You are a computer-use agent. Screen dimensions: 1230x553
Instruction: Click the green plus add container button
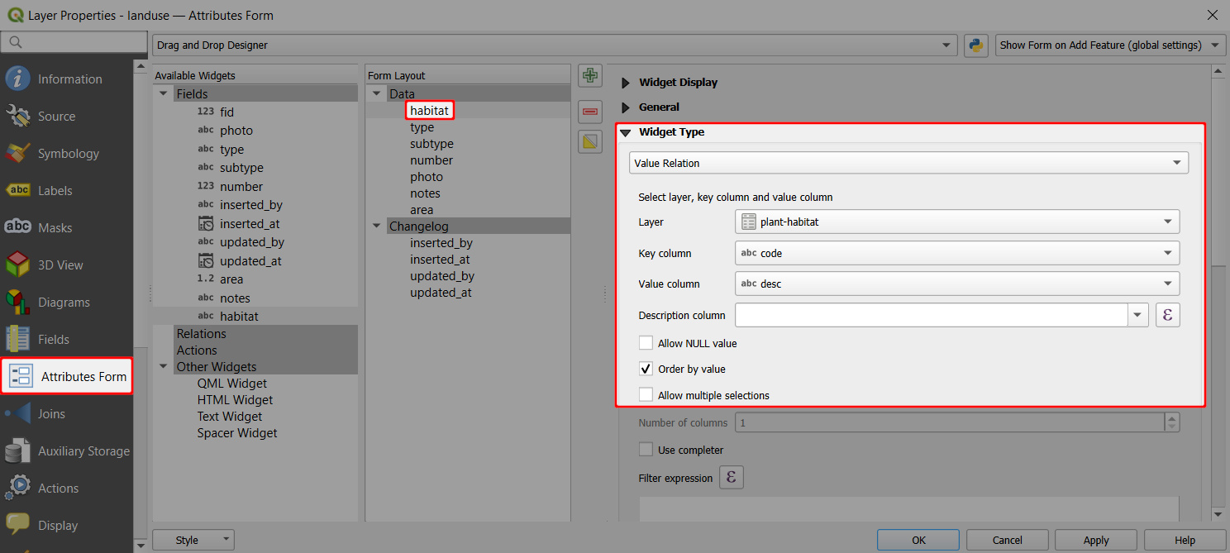point(589,76)
